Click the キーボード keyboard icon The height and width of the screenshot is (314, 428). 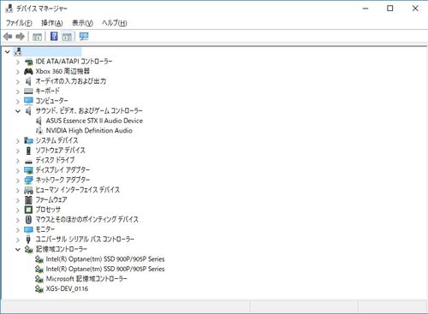pos(28,91)
